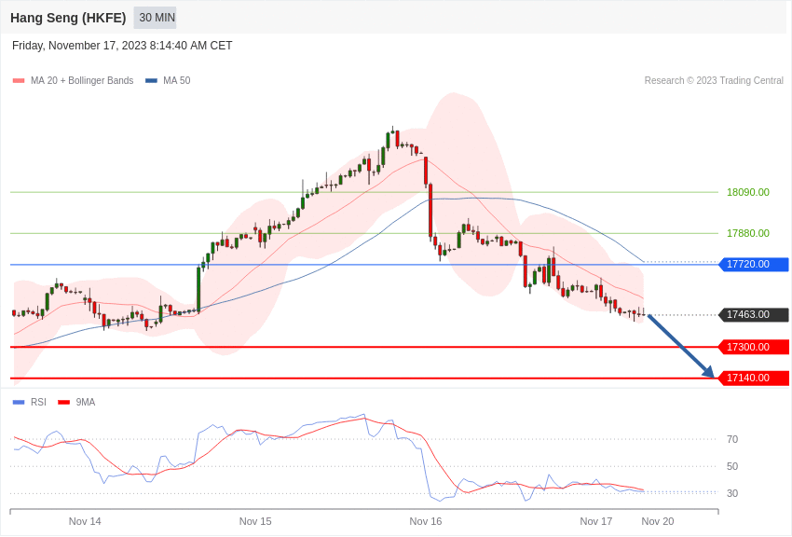Click the RSI 70 axis value

coord(732,439)
